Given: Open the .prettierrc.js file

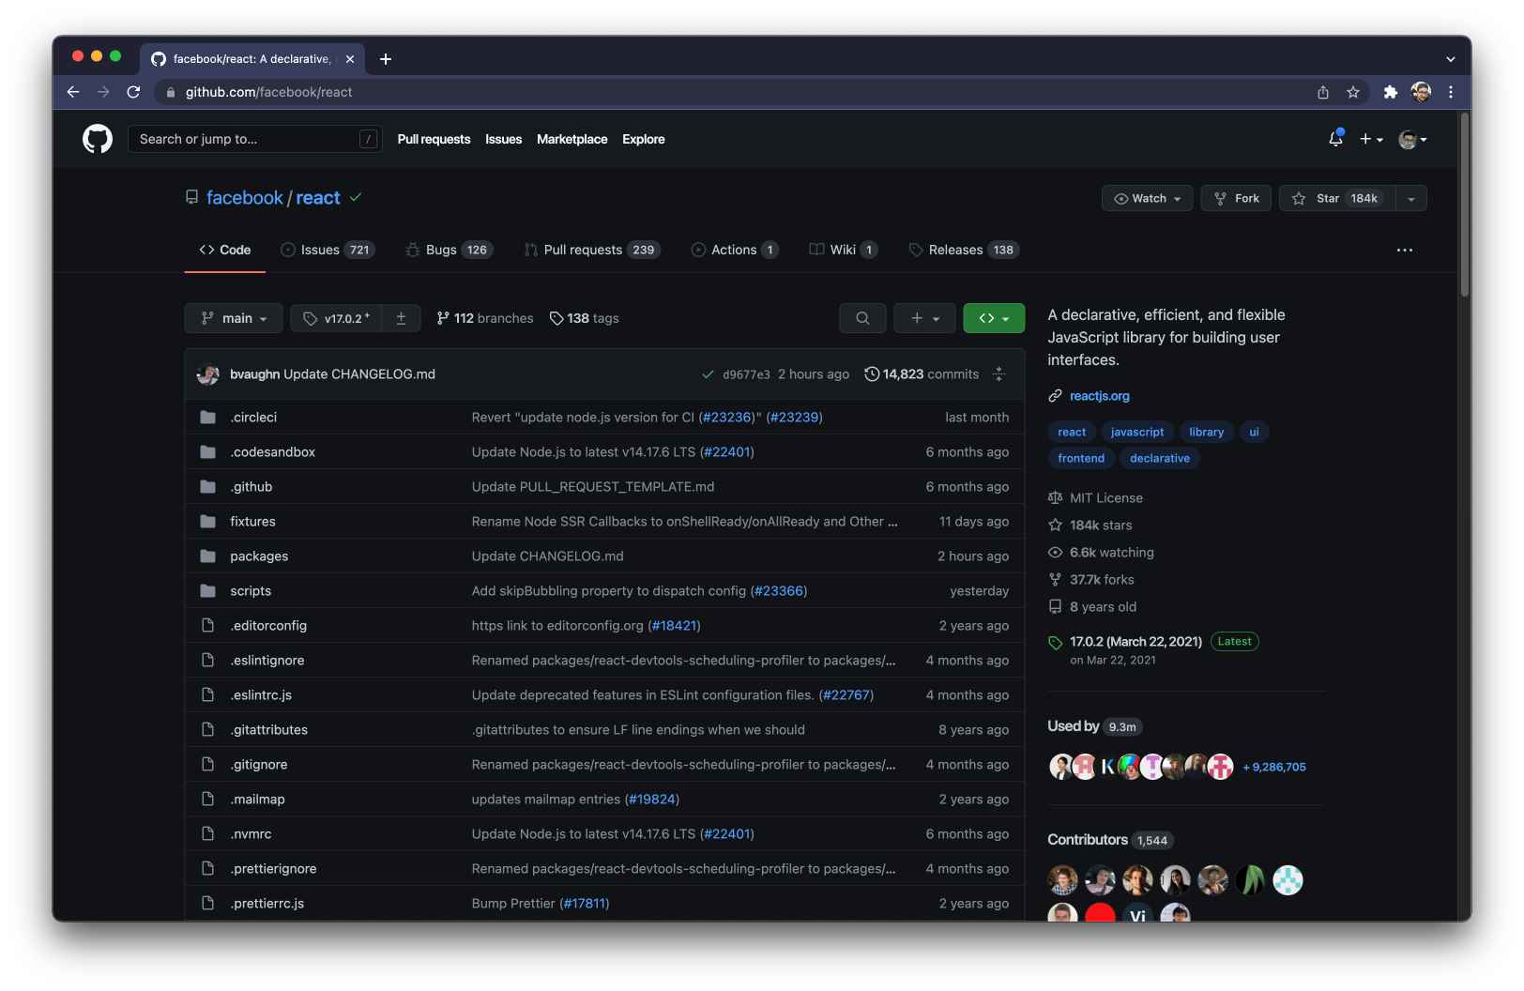Looking at the screenshot, I should [267, 903].
